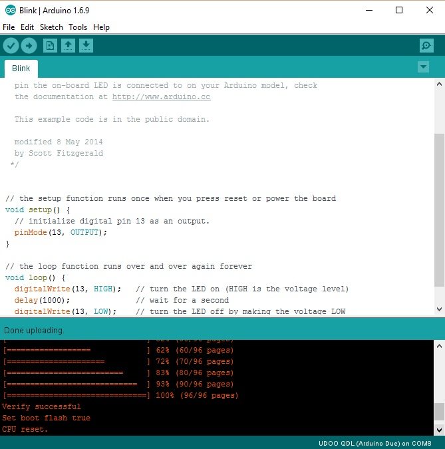Open the Tools menu
445x449 pixels.
pyautogui.click(x=78, y=27)
